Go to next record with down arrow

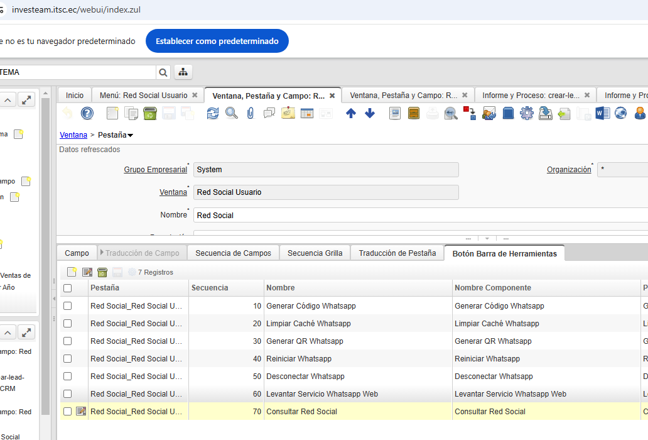click(370, 113)
